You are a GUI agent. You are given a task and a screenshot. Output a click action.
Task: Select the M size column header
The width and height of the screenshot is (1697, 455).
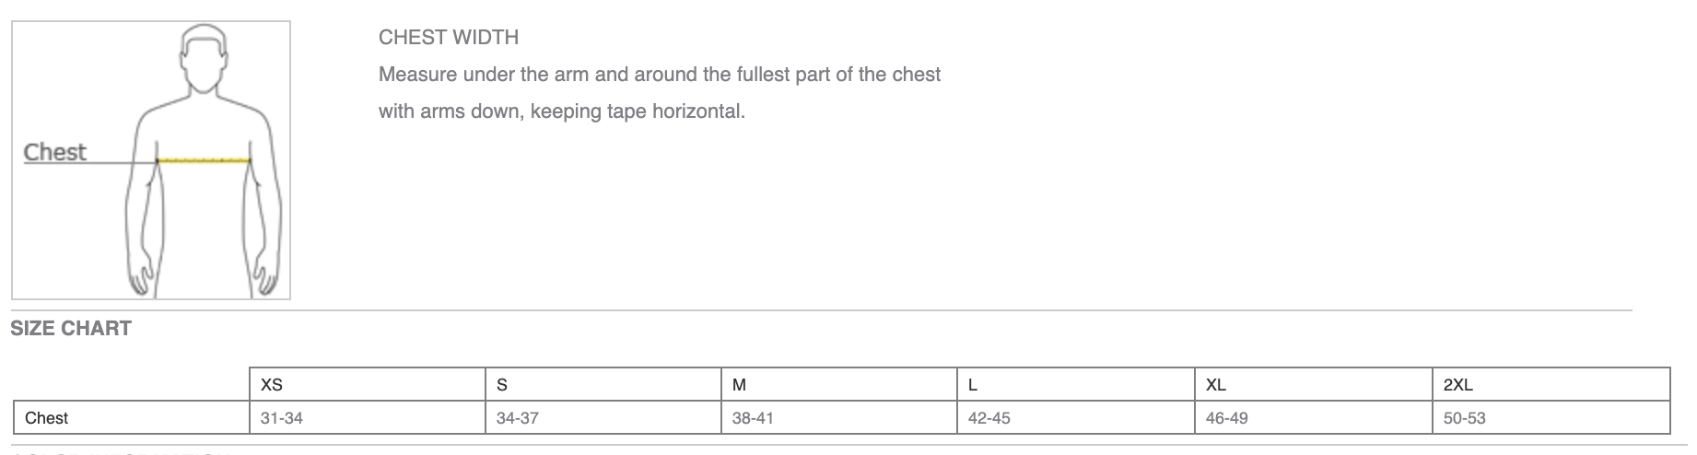[x=839, y=385]
